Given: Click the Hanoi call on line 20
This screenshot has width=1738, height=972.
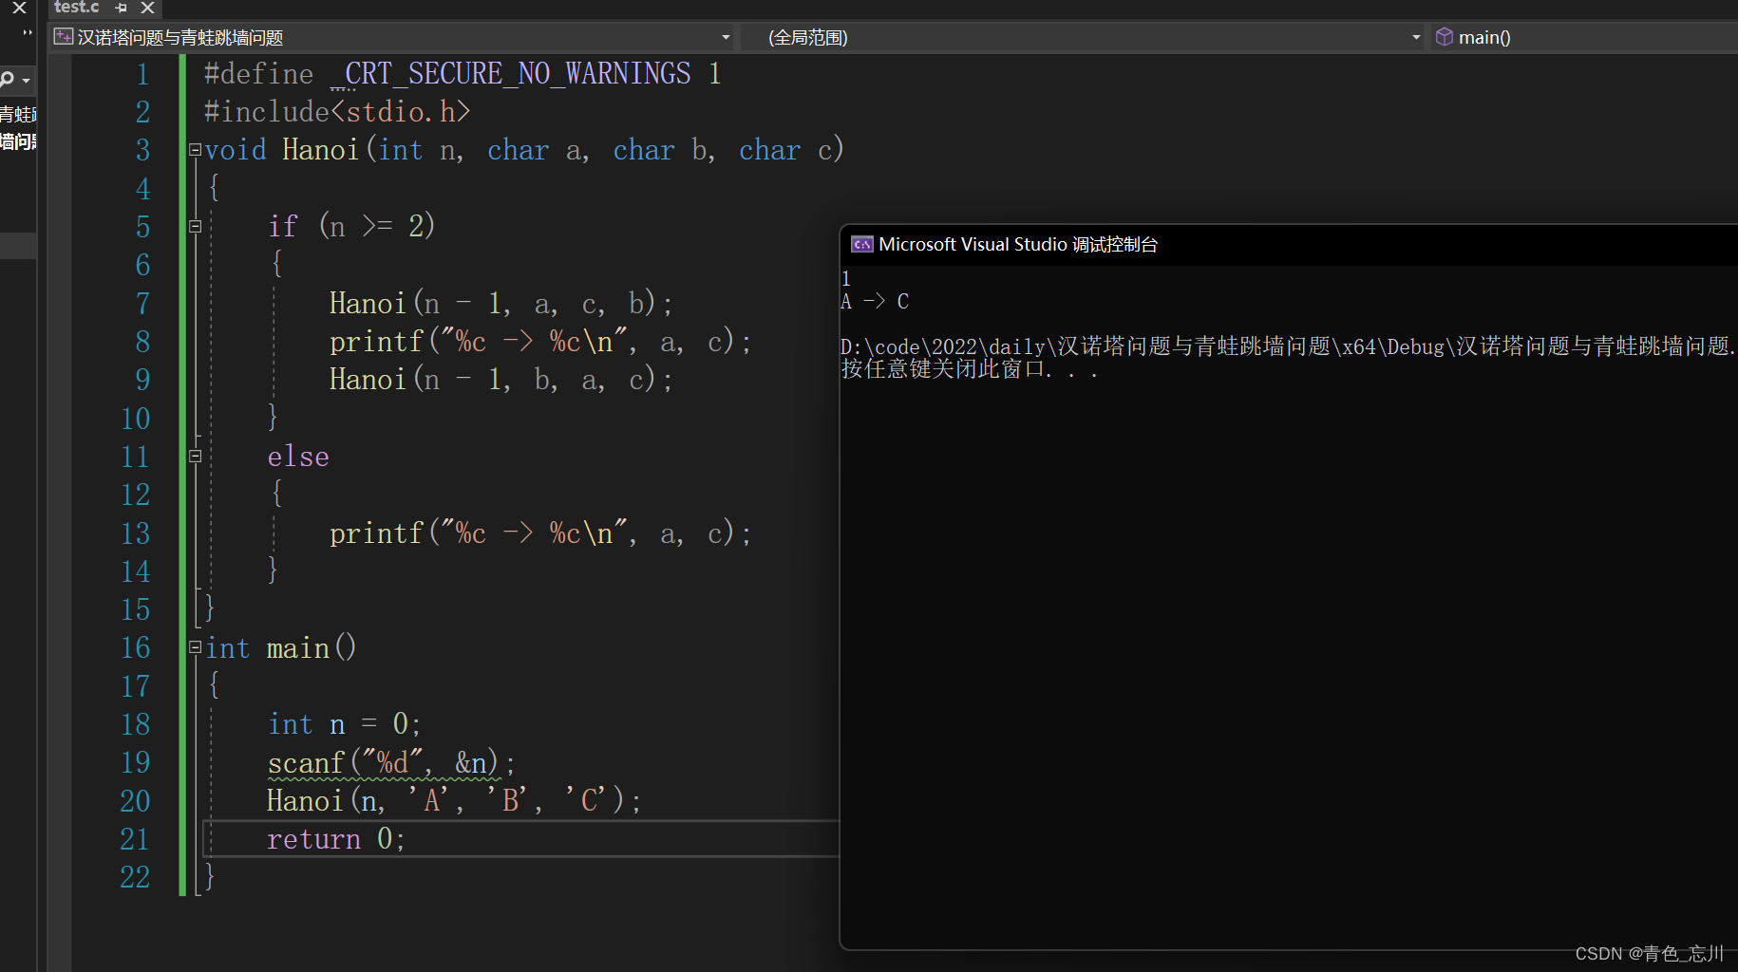Looking at the screenshot, I should pos(454,801).
